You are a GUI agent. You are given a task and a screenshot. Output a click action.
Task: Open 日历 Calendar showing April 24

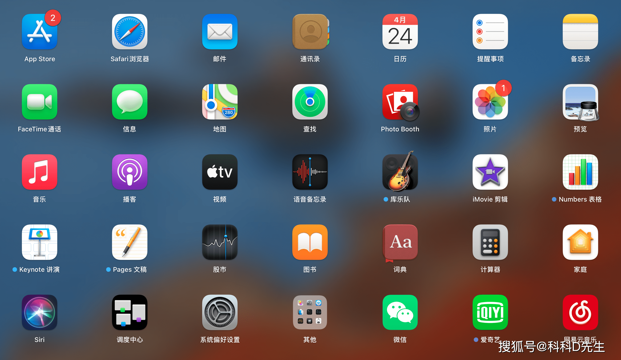pos(400,32)
